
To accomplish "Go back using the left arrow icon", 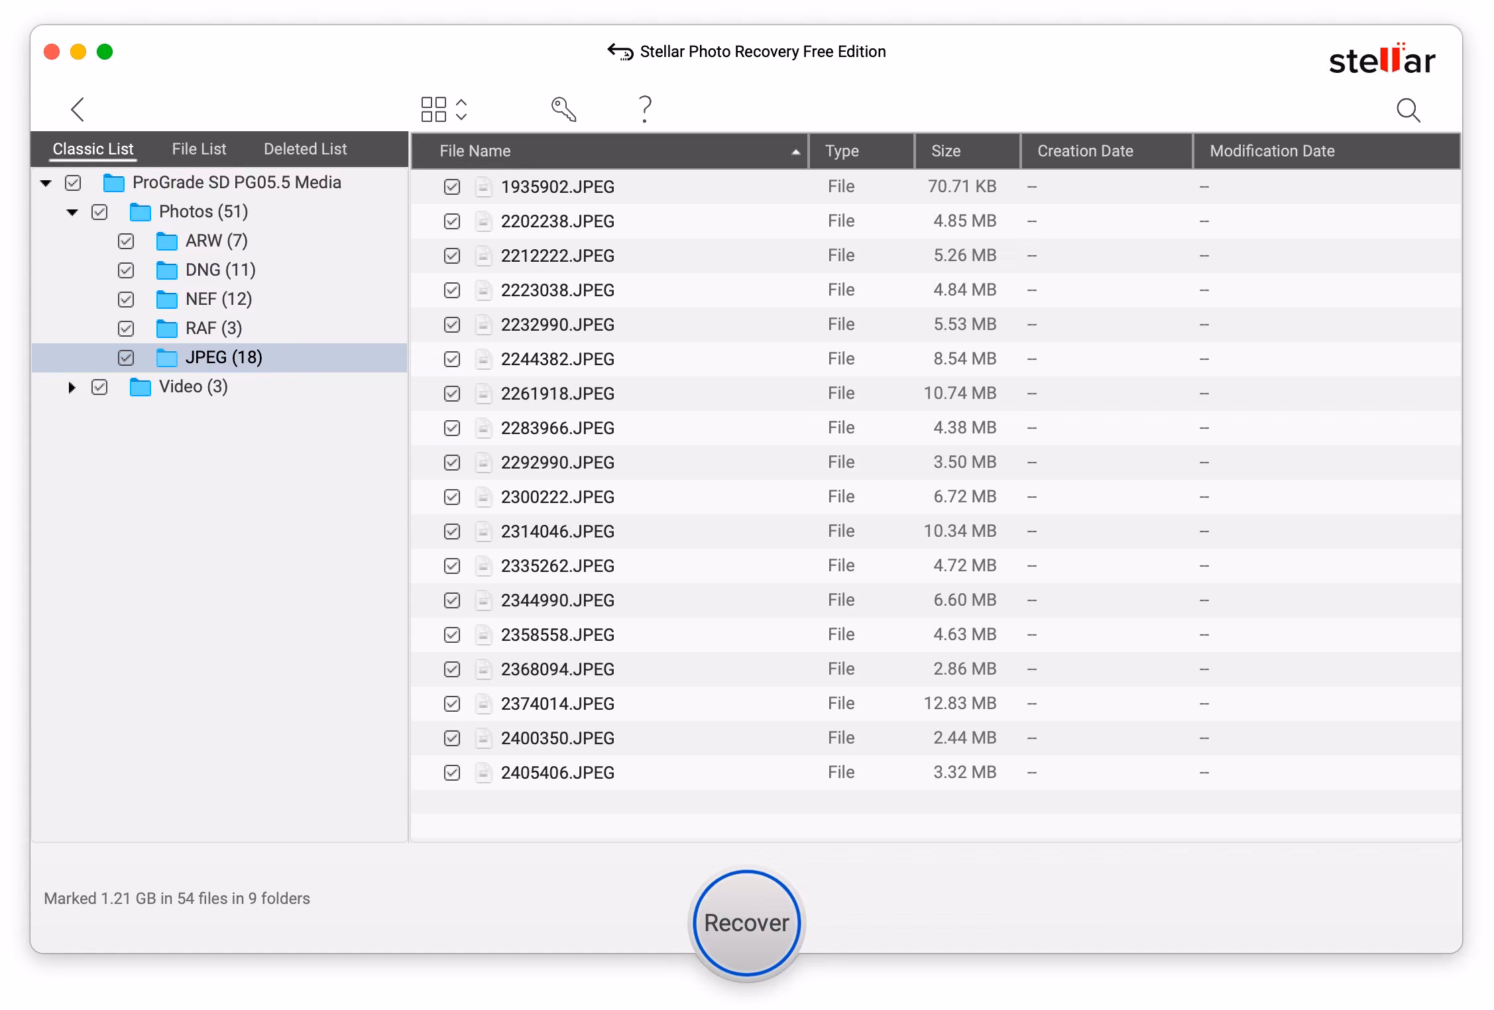I will coord(78,109).
